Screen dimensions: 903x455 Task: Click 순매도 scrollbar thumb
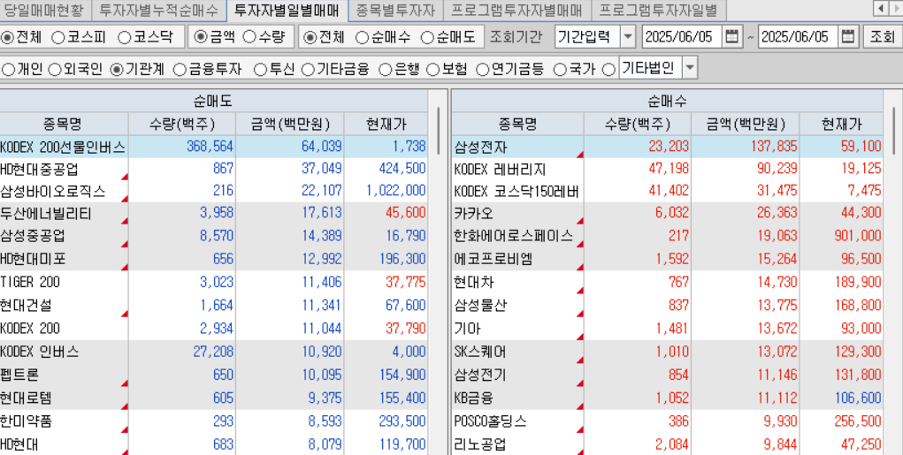click(x=439, y=131)
